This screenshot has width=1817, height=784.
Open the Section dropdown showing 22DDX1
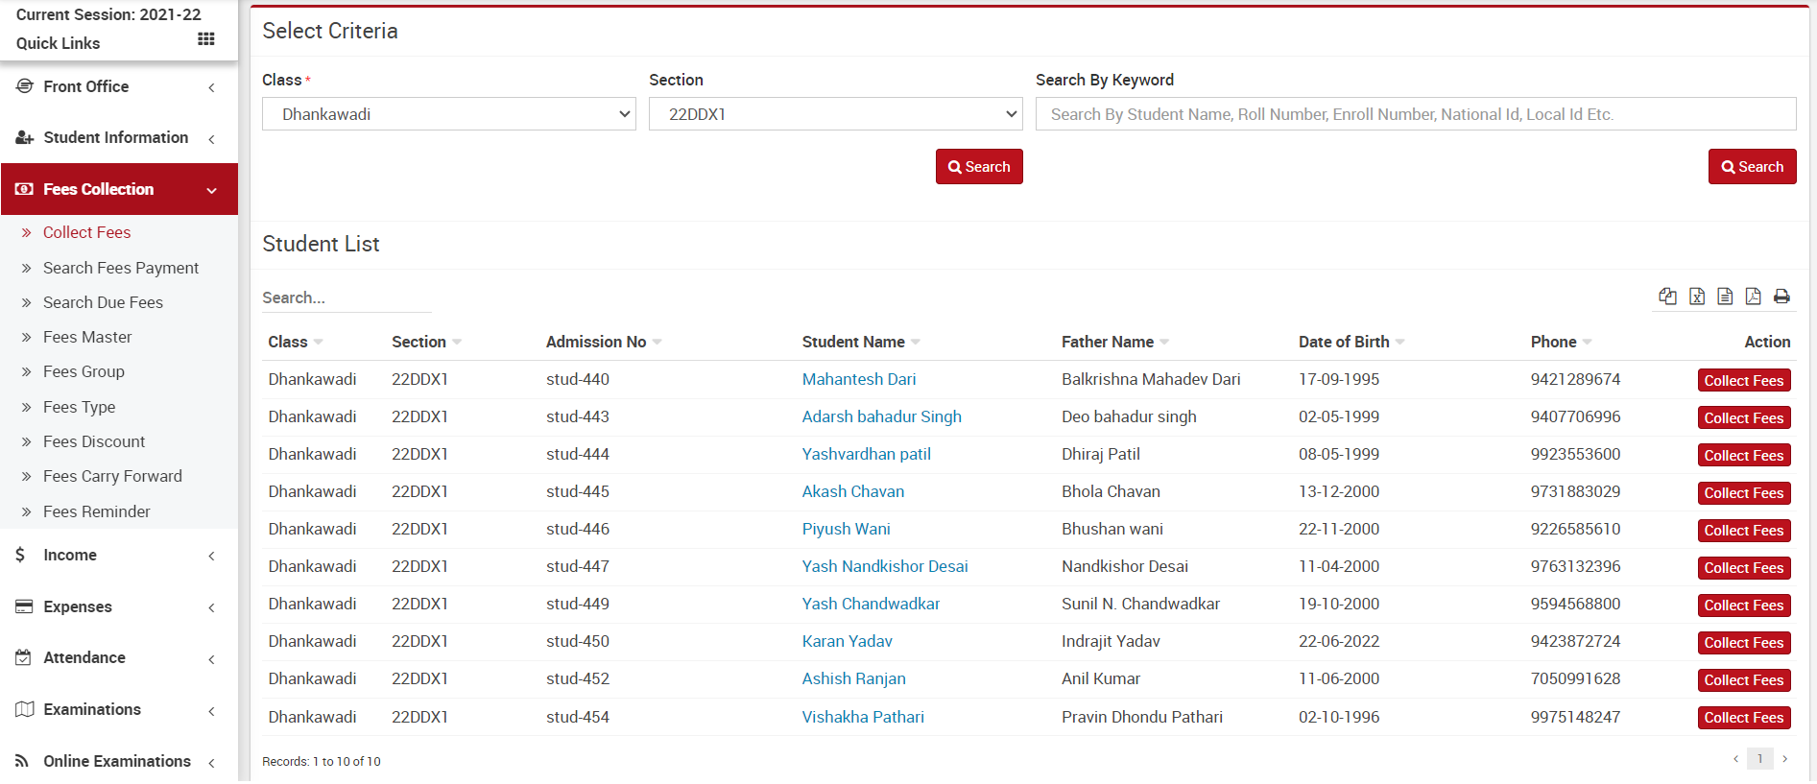point(835,114)
